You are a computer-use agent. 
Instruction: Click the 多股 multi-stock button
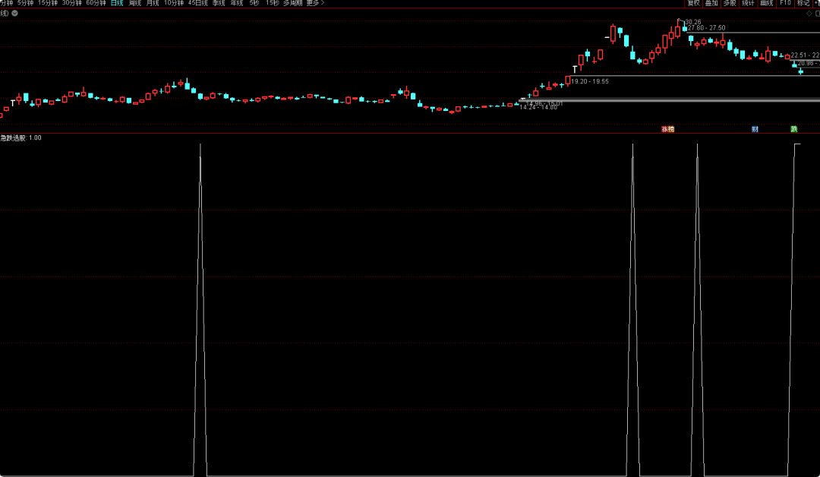point(730,3)
